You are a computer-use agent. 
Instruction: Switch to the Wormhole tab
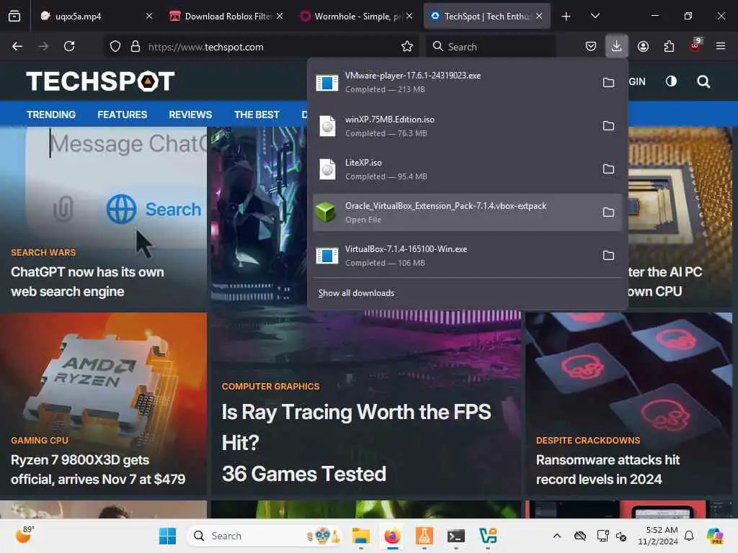pyautogui.click(x=356, y=17)
